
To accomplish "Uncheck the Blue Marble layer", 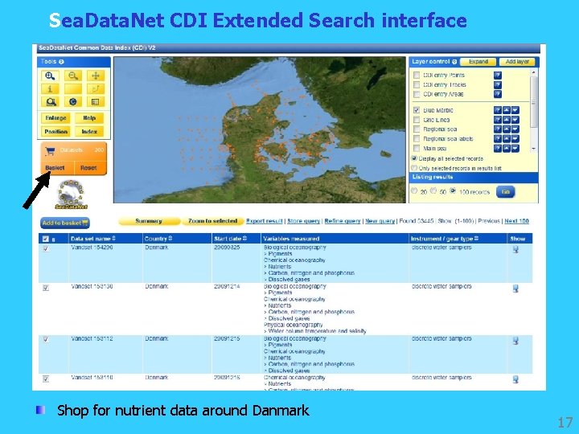I will (417, 110).
